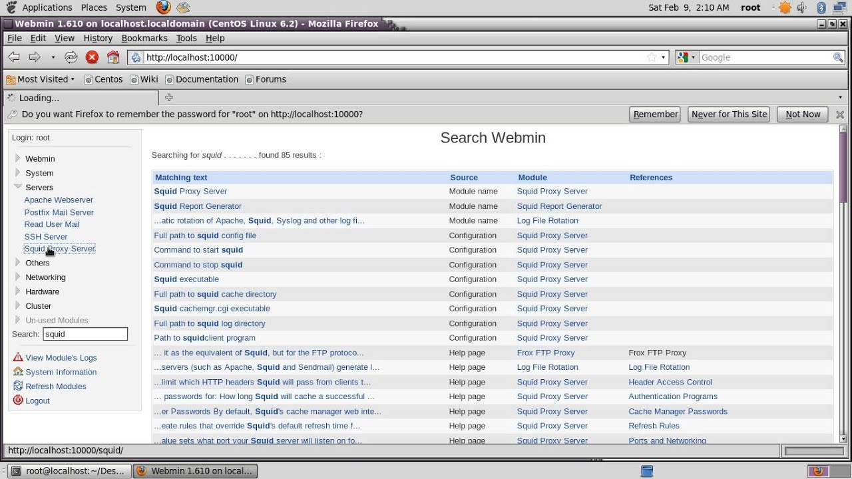Click the mail launcher icon in top panel
This screenshot has width=852, height=479.
tap(183, 7)
